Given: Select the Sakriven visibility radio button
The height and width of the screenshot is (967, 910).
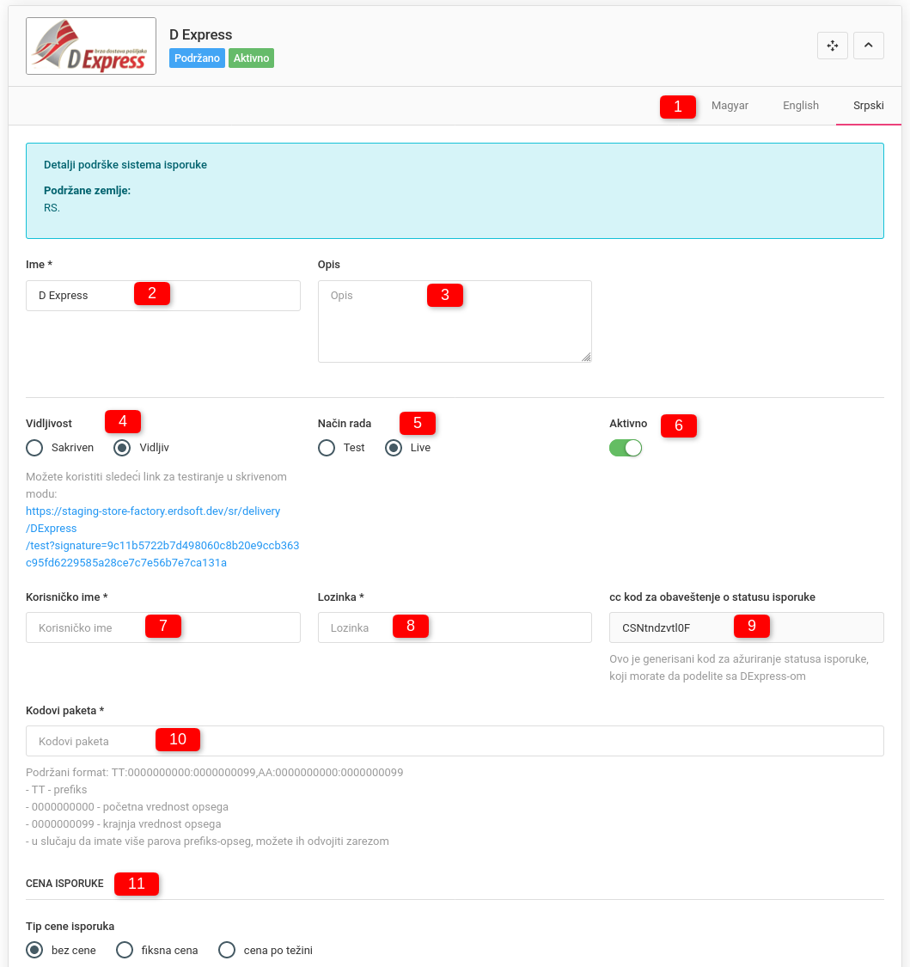Looking at the screenshot, I should [x=34, y=448].
